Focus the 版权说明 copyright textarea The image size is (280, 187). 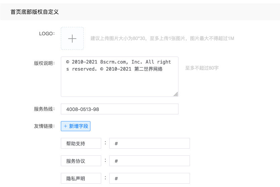120,77
